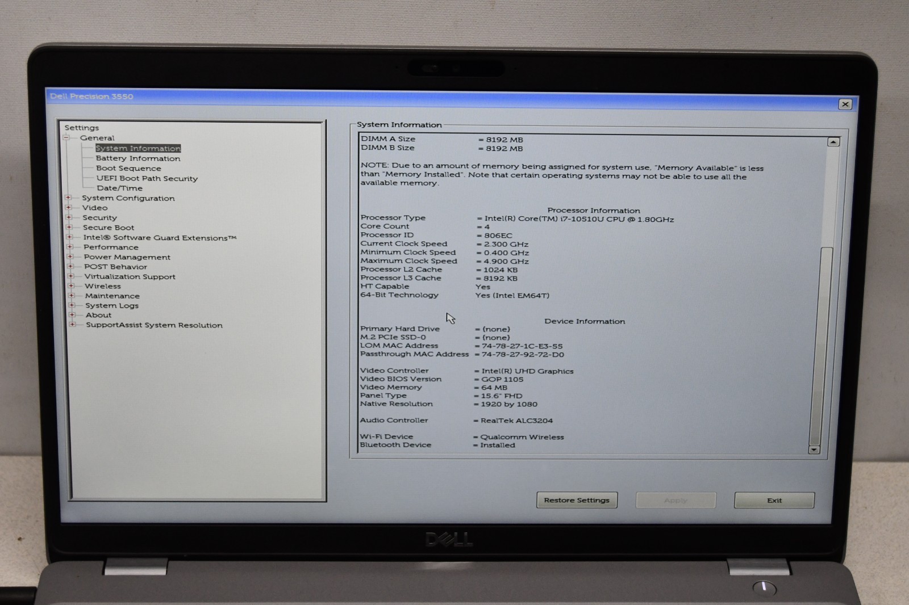Select the Virtualization Support label
This screenshot has width=909, height=605.
[130, 277]
